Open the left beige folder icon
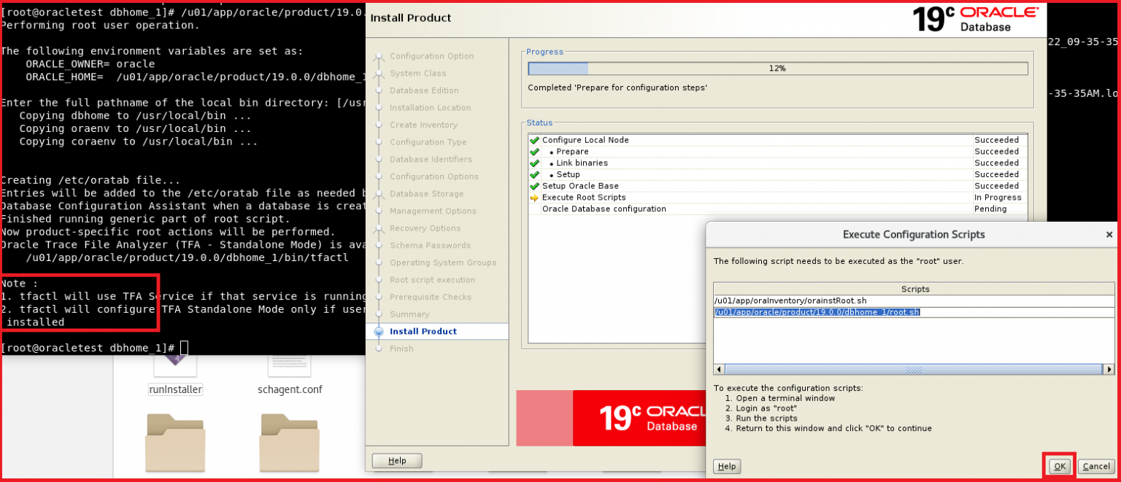The width and height of the screenshot is (1121, 482). (175, 443)
